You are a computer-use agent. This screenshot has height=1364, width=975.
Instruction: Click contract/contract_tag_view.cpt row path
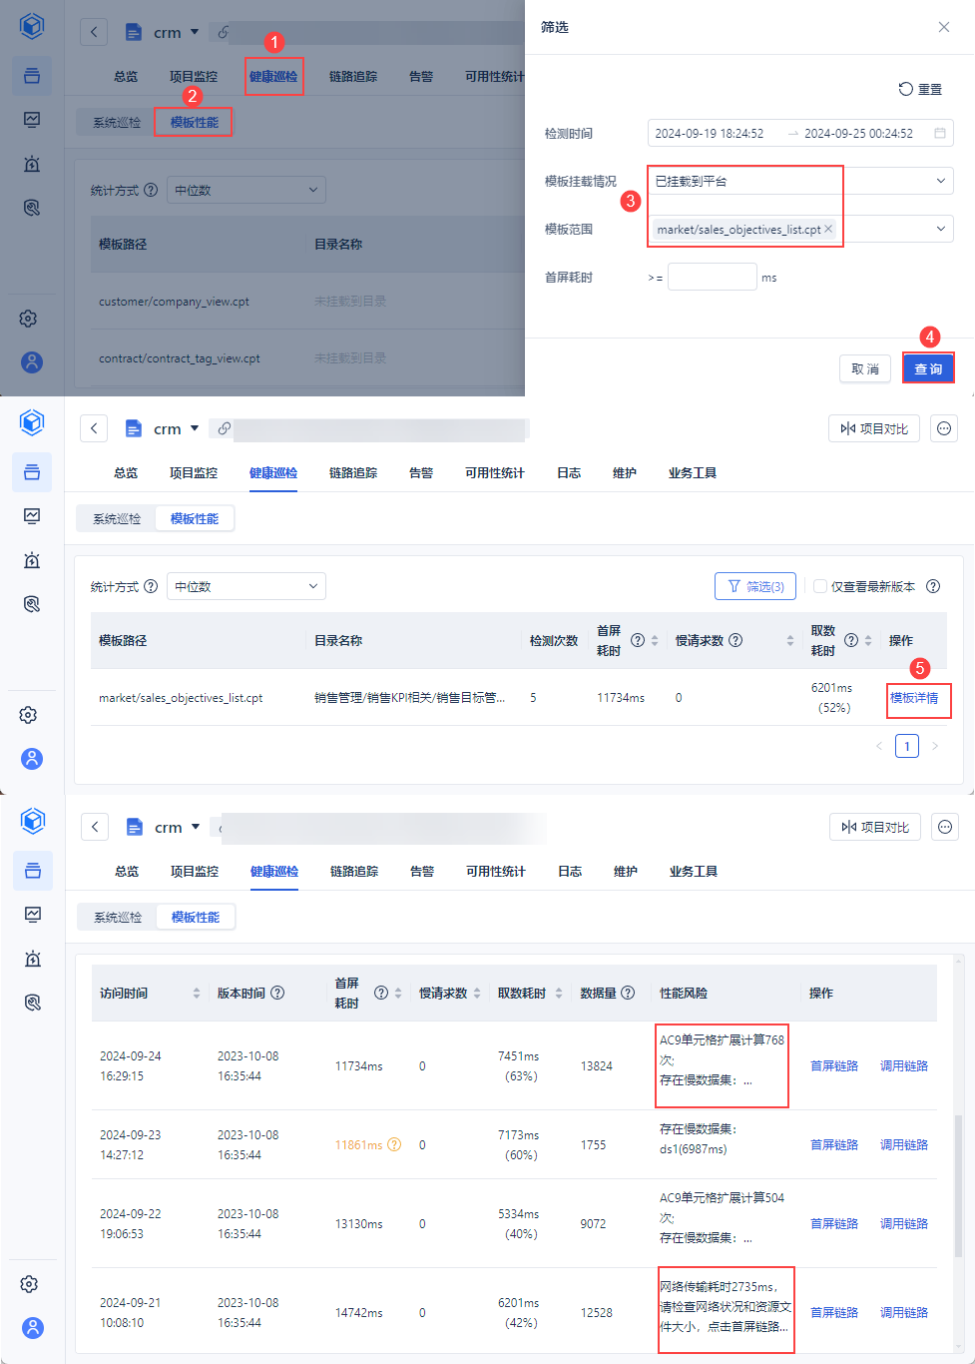[x=180, y=357]
